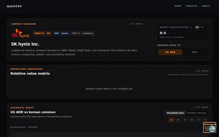Switch market cap currency to KRW

pyautogui.click(x=202, y=27)
